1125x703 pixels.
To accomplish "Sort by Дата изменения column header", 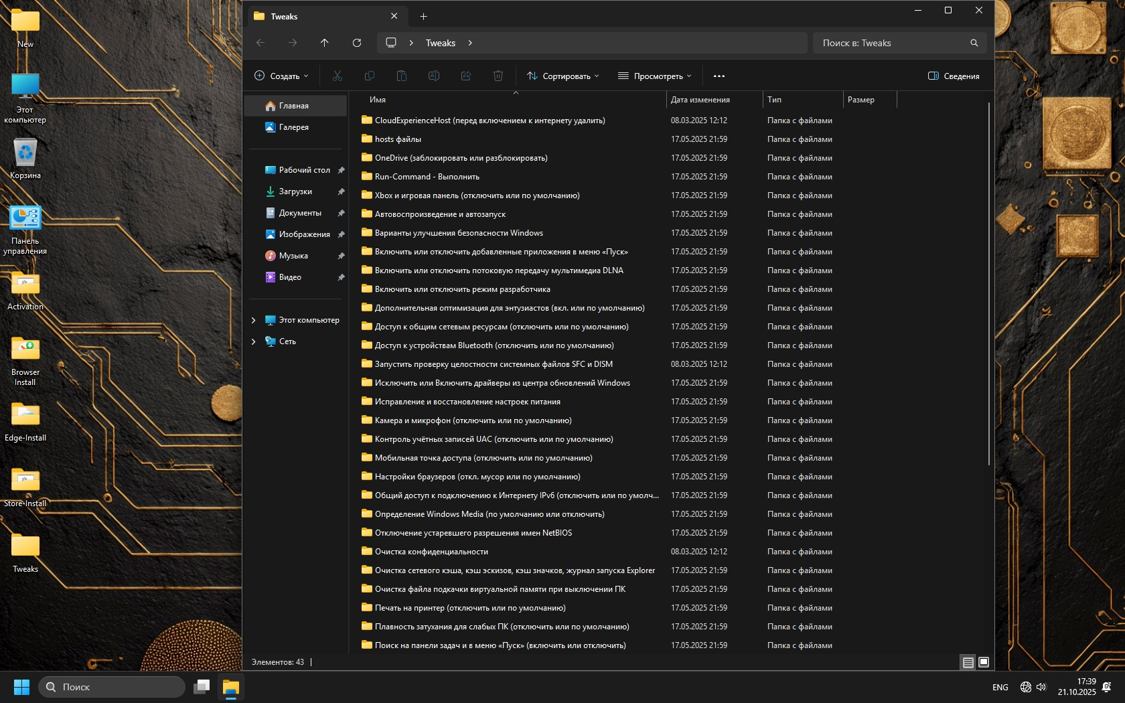I will [700, 100].
